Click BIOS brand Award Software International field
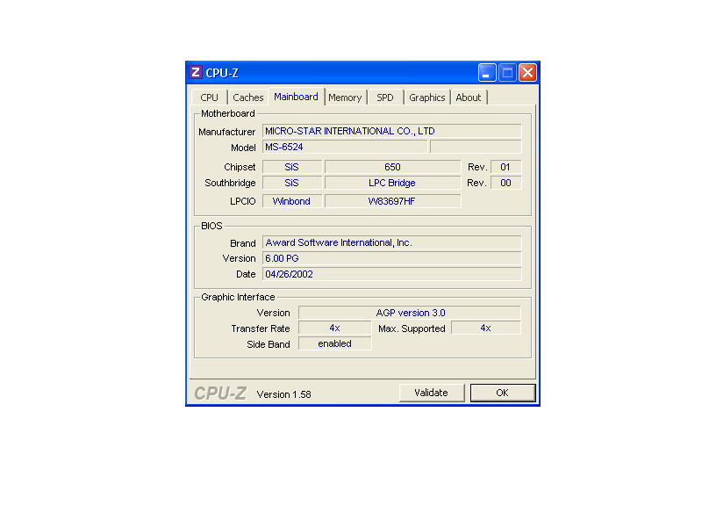 (391, 242)
